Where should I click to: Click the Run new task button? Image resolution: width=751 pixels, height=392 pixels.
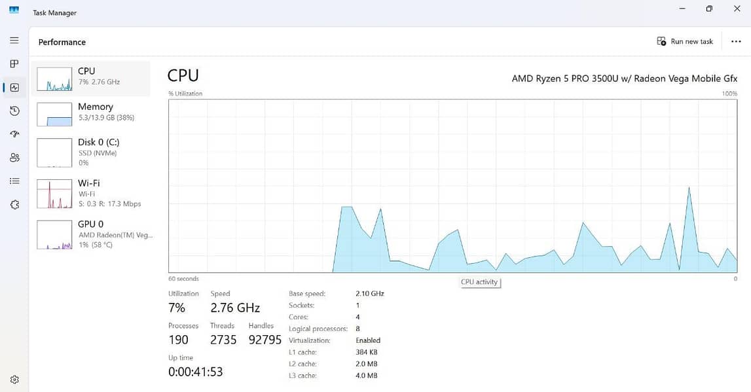[x=685, y=41]
